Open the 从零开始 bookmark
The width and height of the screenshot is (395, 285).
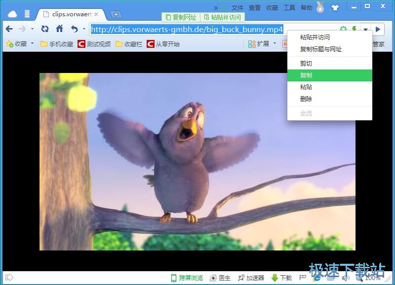163,44
